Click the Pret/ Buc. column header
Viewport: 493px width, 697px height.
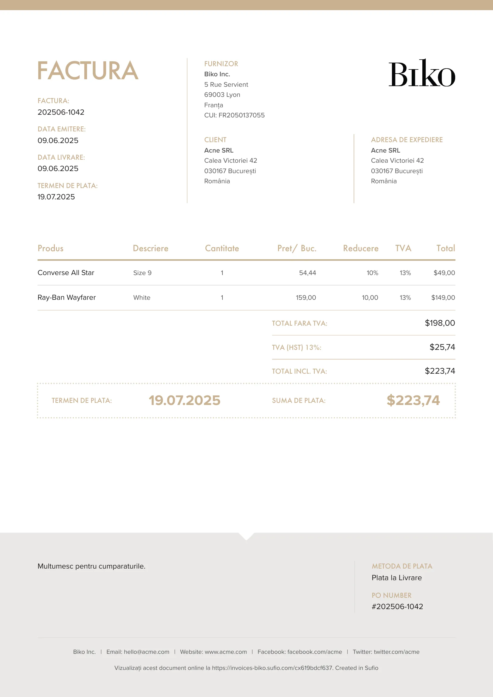(x=297, y=248)
